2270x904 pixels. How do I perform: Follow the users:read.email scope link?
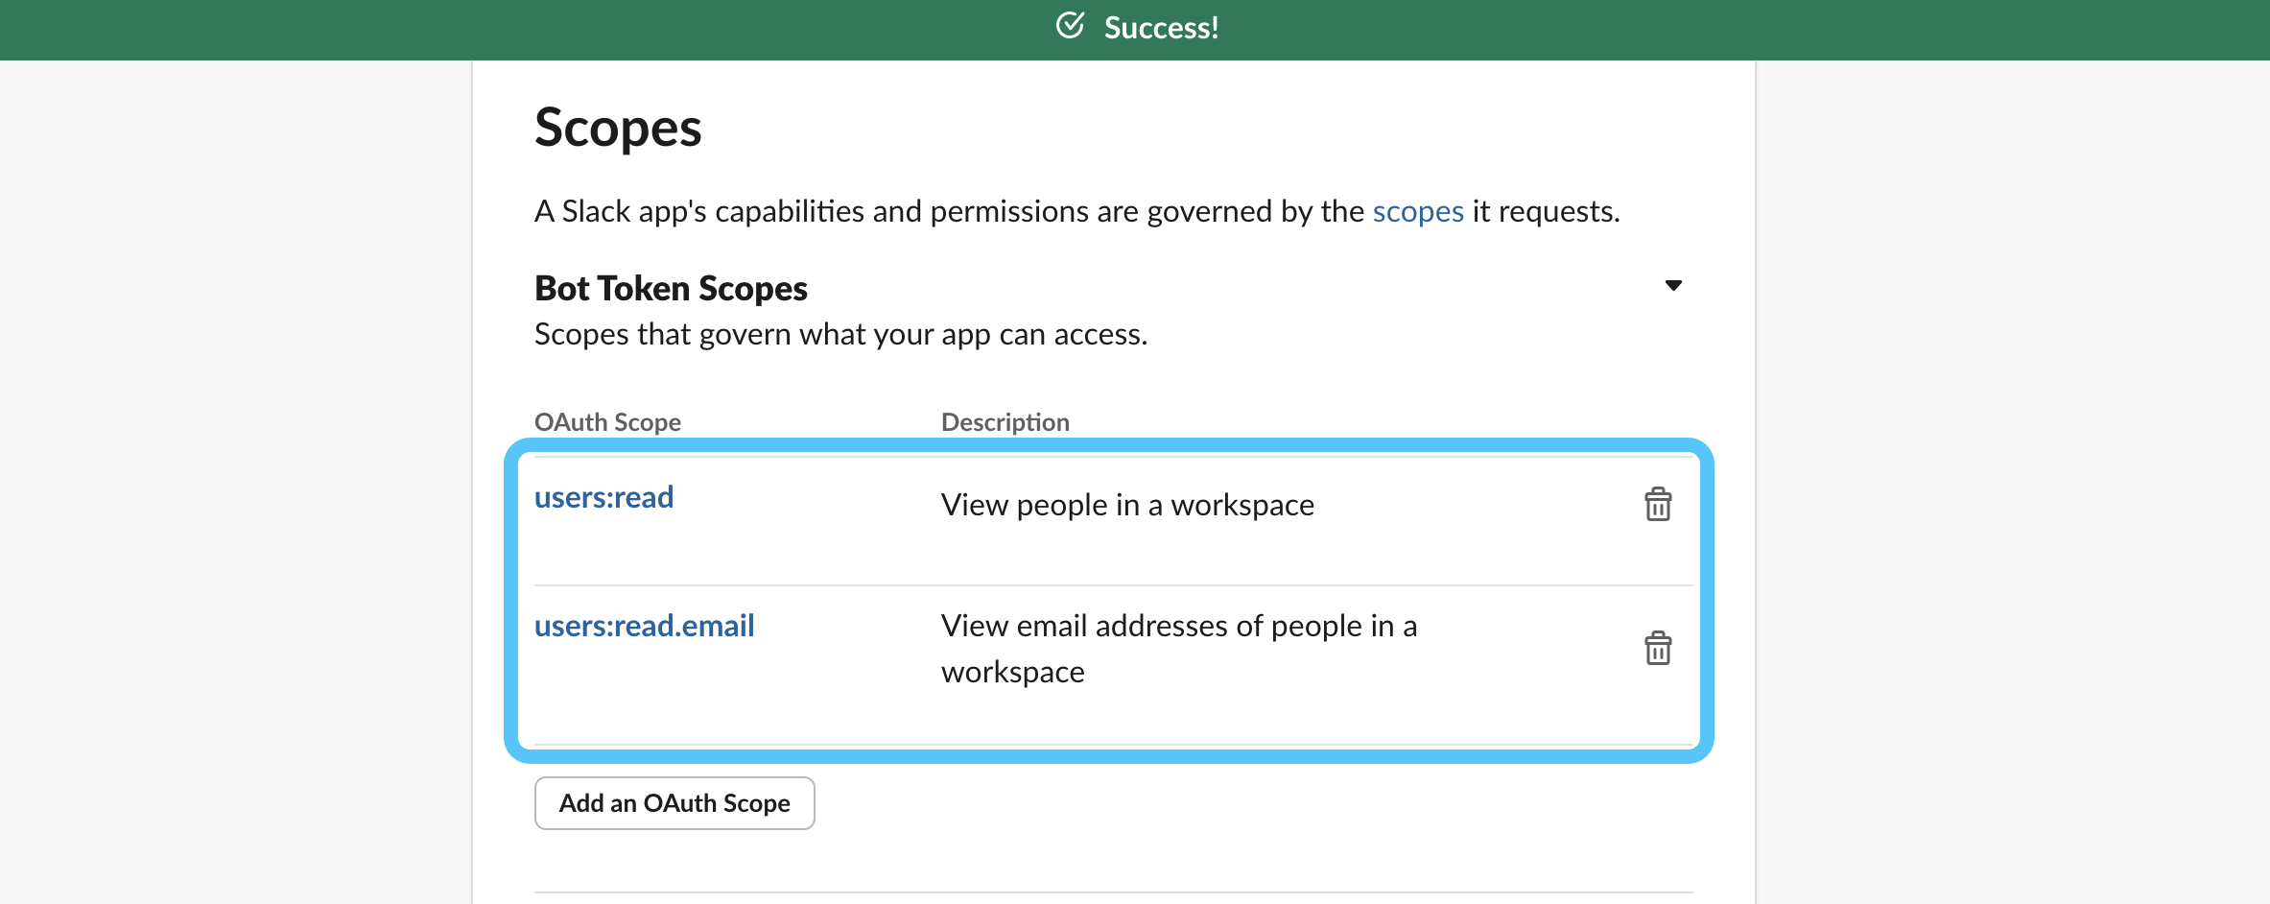click(x=644, y=626)
